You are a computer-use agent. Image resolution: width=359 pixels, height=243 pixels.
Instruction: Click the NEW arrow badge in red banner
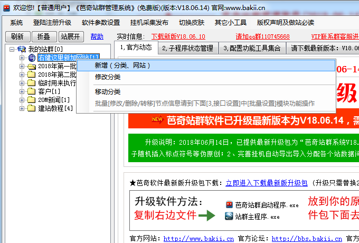click(x=157, y=119)
